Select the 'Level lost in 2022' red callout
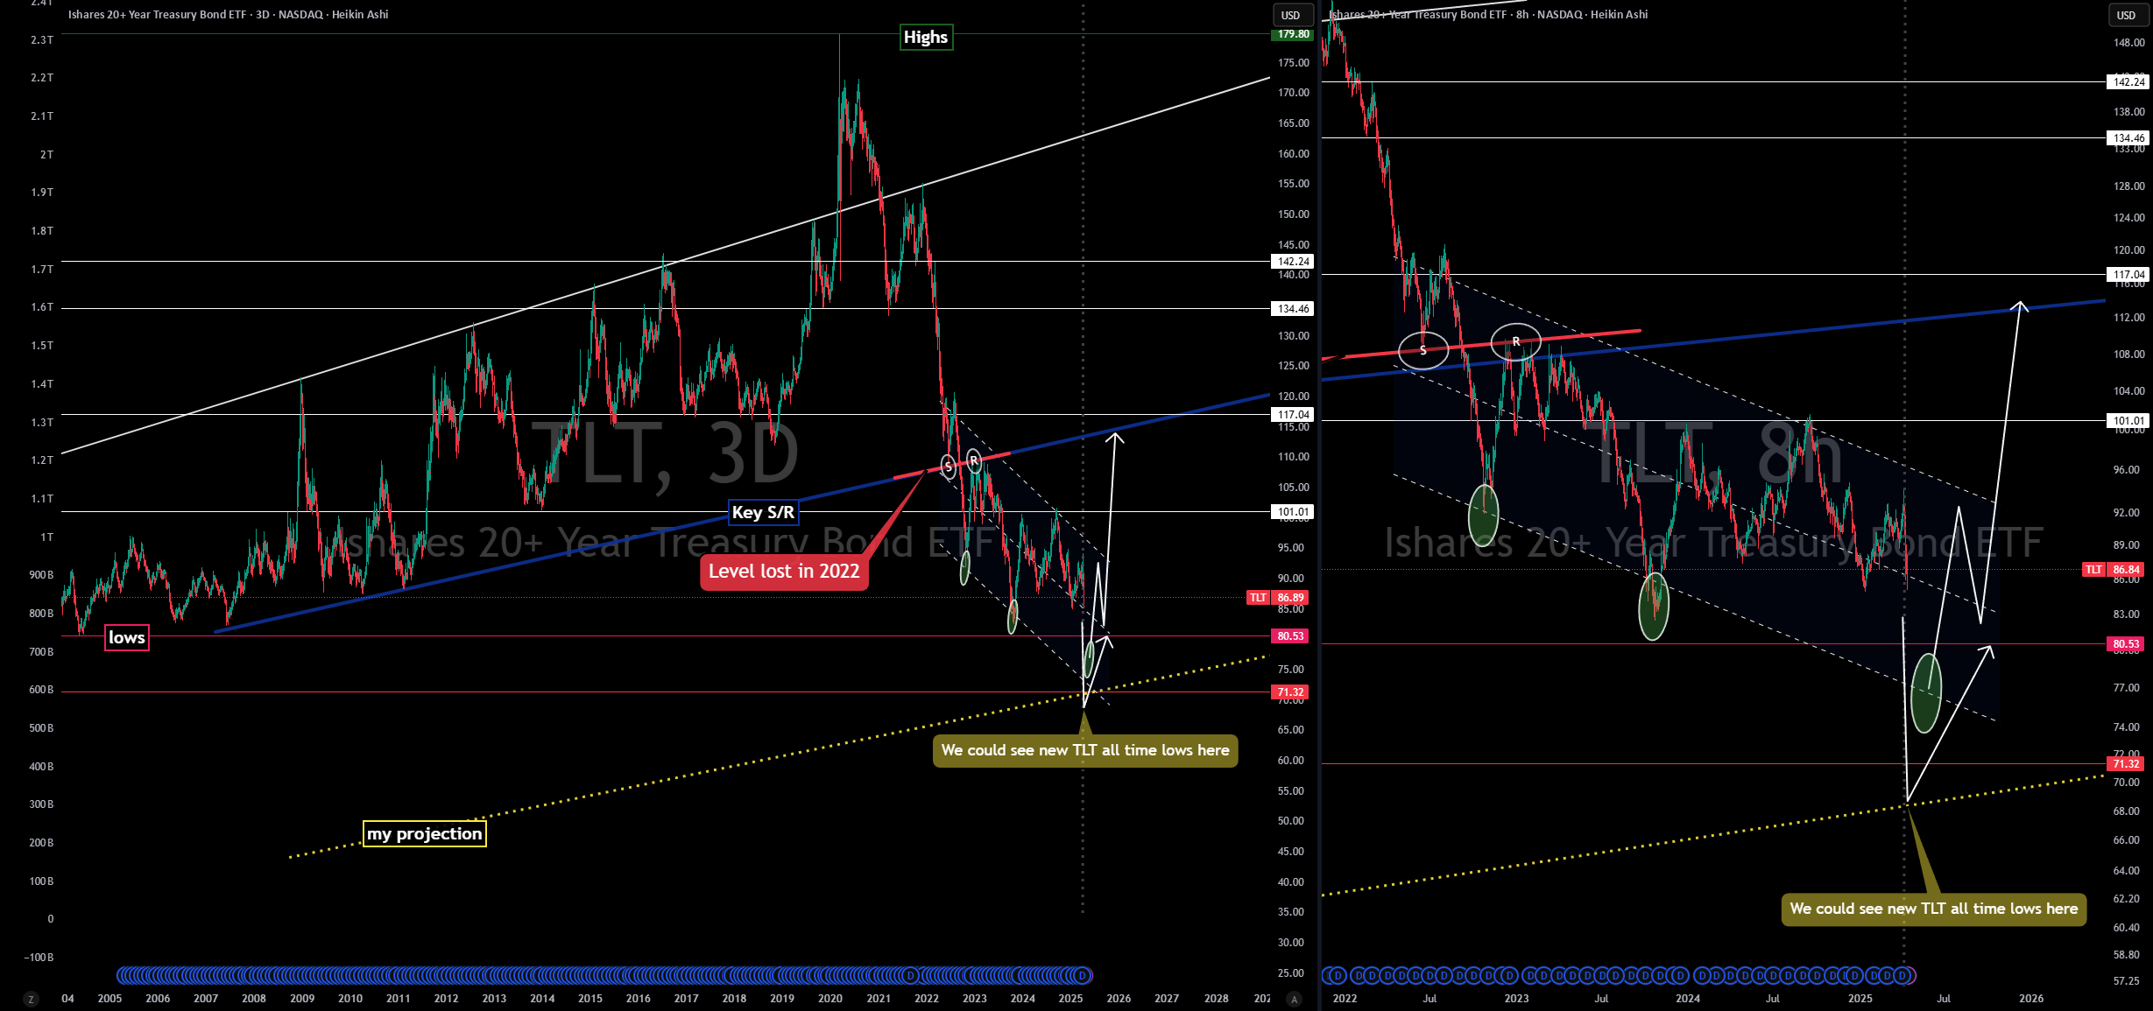 click(784, 572)
